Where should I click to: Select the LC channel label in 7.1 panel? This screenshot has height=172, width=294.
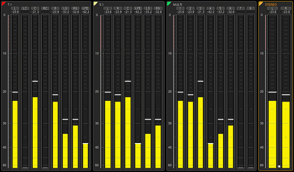tap(25, 8)
